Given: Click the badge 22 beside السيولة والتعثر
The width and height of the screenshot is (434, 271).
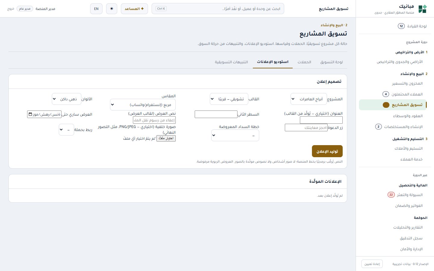Looking at the screenshot, I should tap(391, 195).
